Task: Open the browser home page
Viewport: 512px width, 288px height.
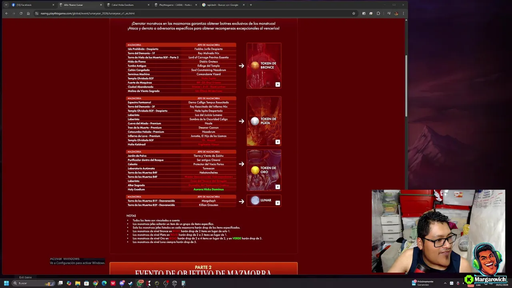Action: tap(28, 13)
